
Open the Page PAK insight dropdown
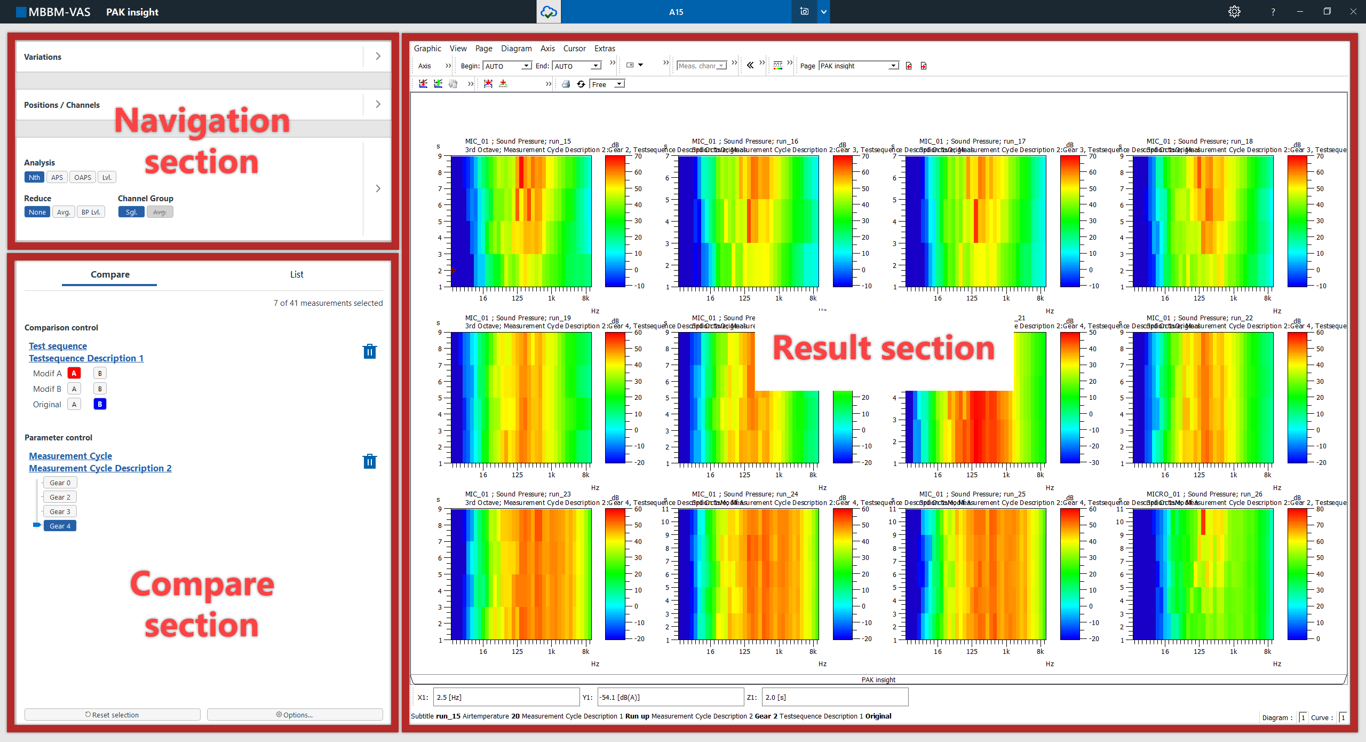point(893,66)
